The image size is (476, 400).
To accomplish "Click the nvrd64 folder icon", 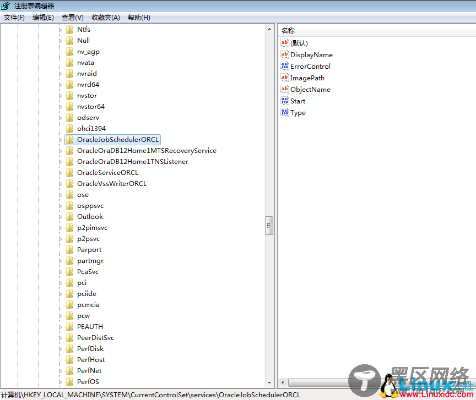I will (x=70, y=85).
